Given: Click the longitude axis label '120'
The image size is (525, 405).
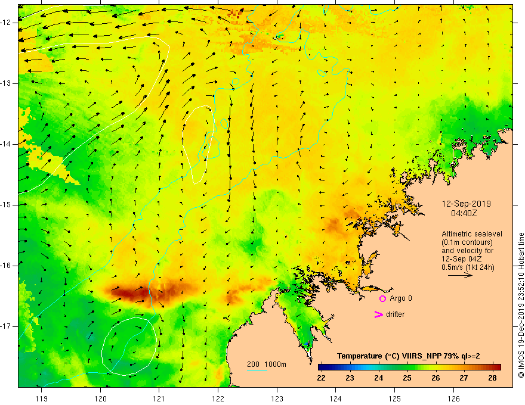Looking at the screenshot, I should [x=100, y=398].
